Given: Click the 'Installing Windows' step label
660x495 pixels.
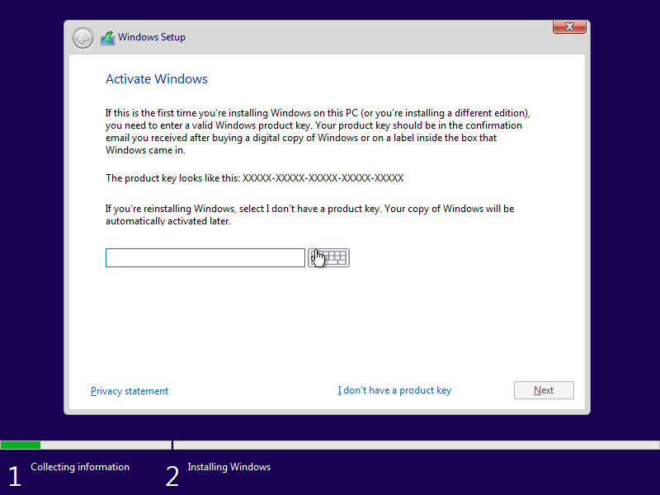Looking at the screenshot, I should [229, 467].
